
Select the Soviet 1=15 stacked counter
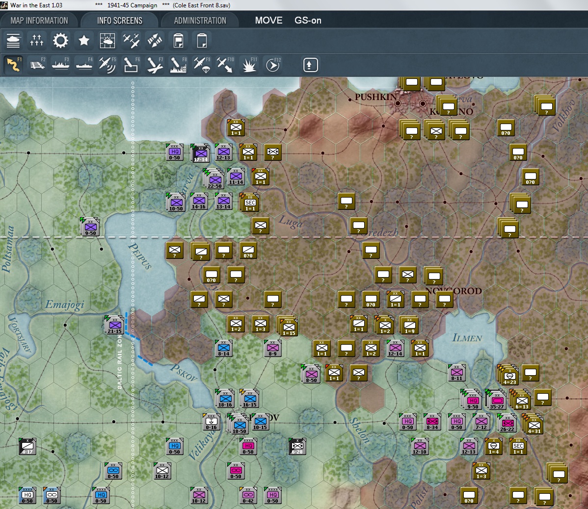point(288,326)
